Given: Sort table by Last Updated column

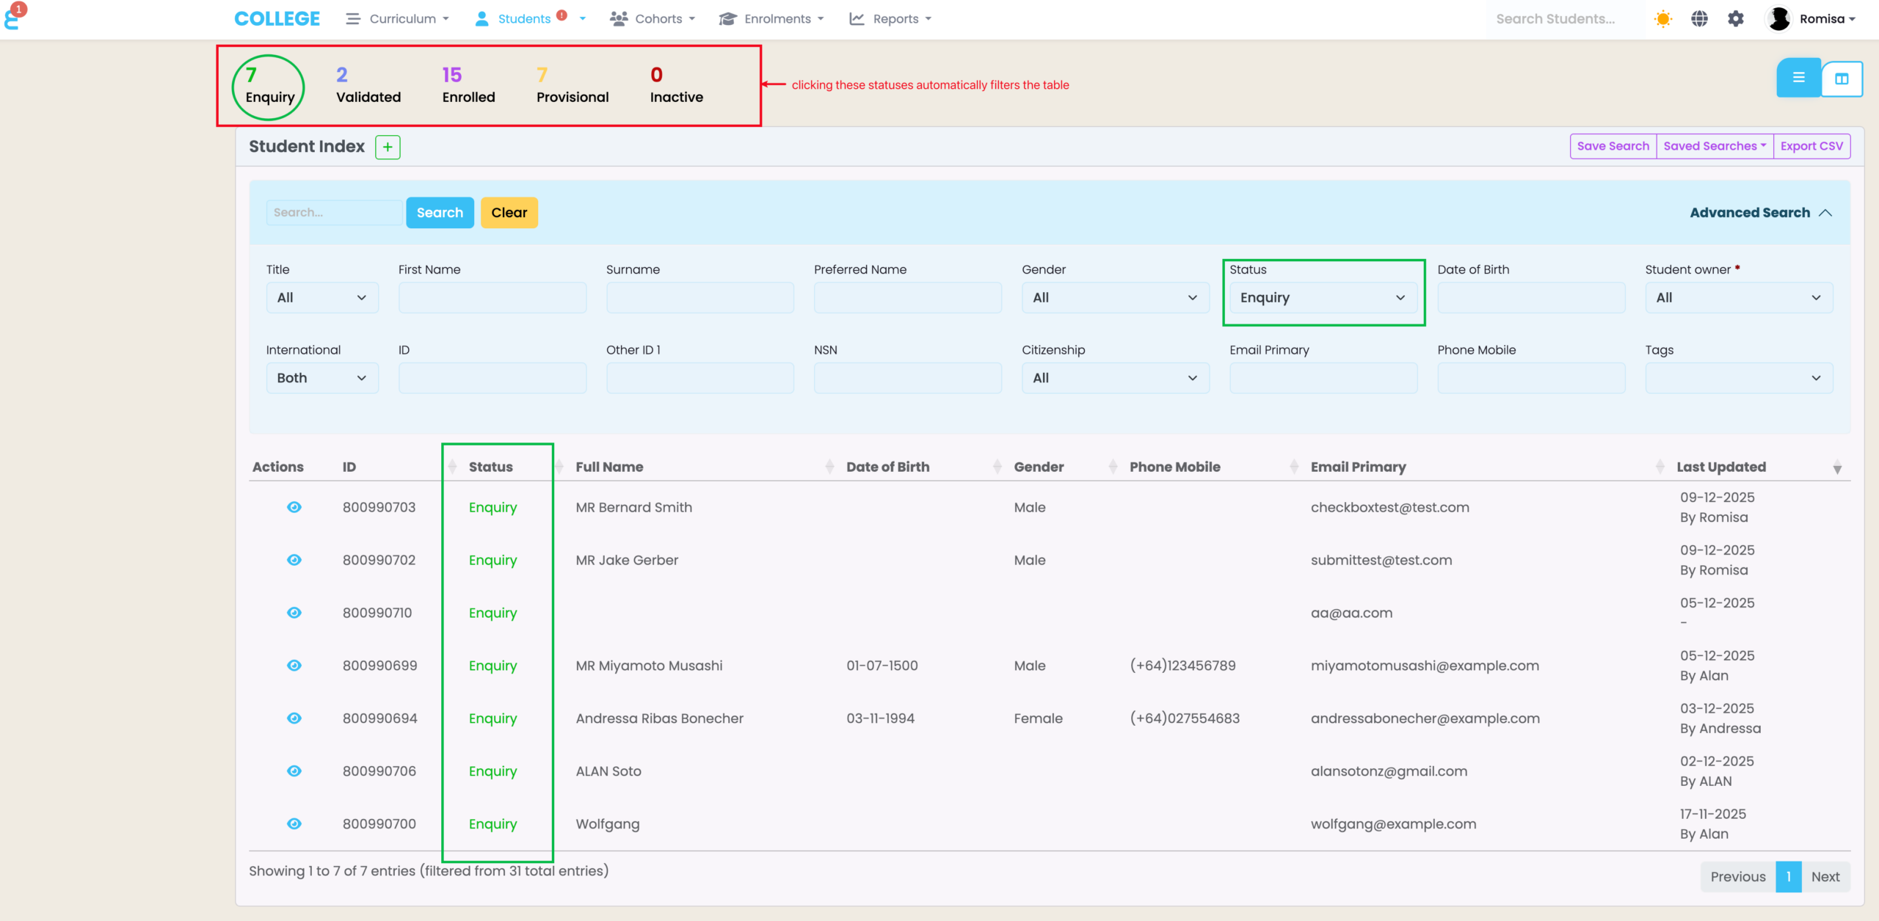Looking at the screenshot, I should click(1720, 467).
